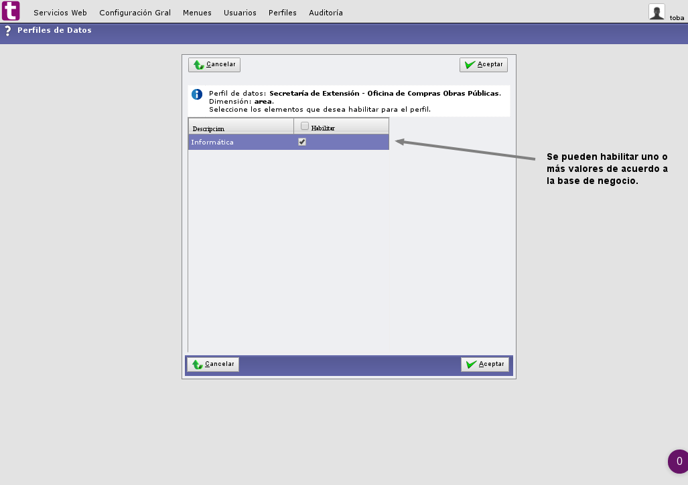
Task: Click the Descripcion column header
Action: (208, 128)
